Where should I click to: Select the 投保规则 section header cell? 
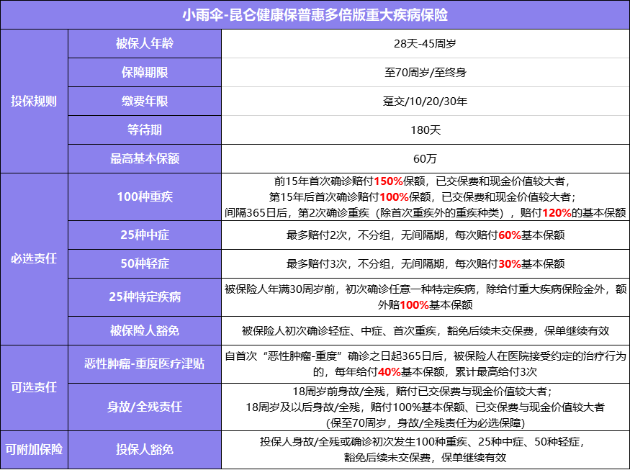[x=34, y=101]
